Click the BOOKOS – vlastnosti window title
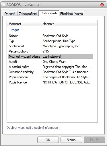The width and height of the screenshot is (107, 146). (24, 5)
